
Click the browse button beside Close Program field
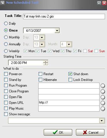[103, 92]
